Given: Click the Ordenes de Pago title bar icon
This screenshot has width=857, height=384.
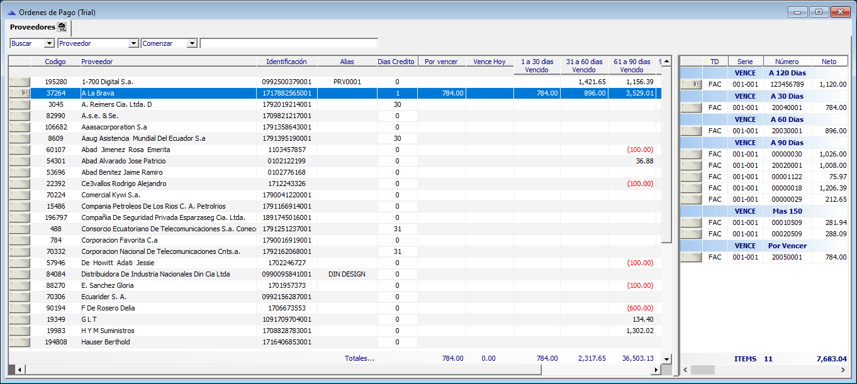Looking at the screenshot, I should 11,12.
